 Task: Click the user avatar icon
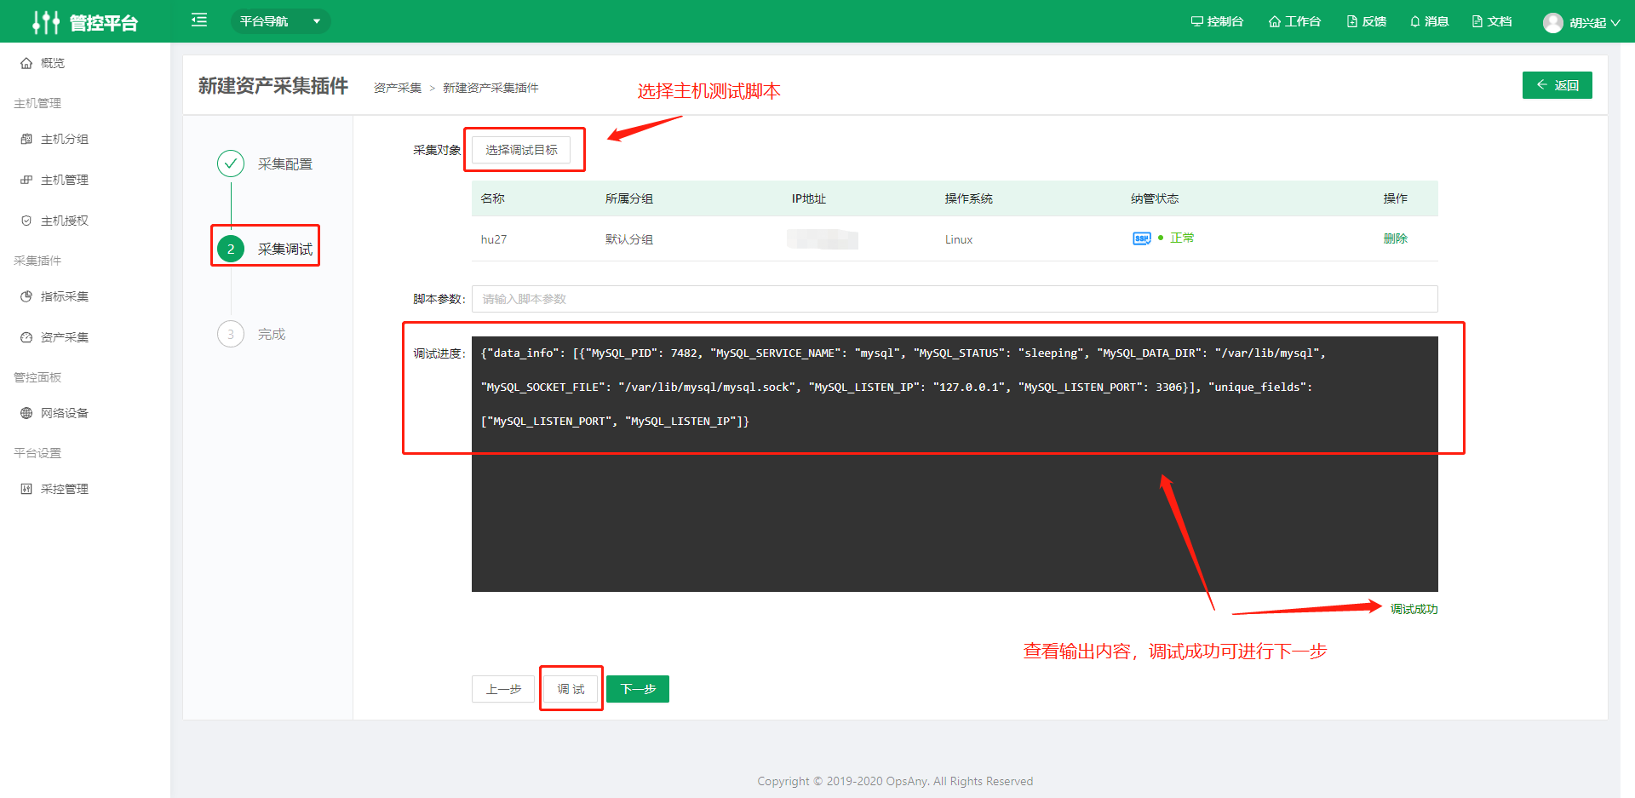click(x=1552, y=23)
